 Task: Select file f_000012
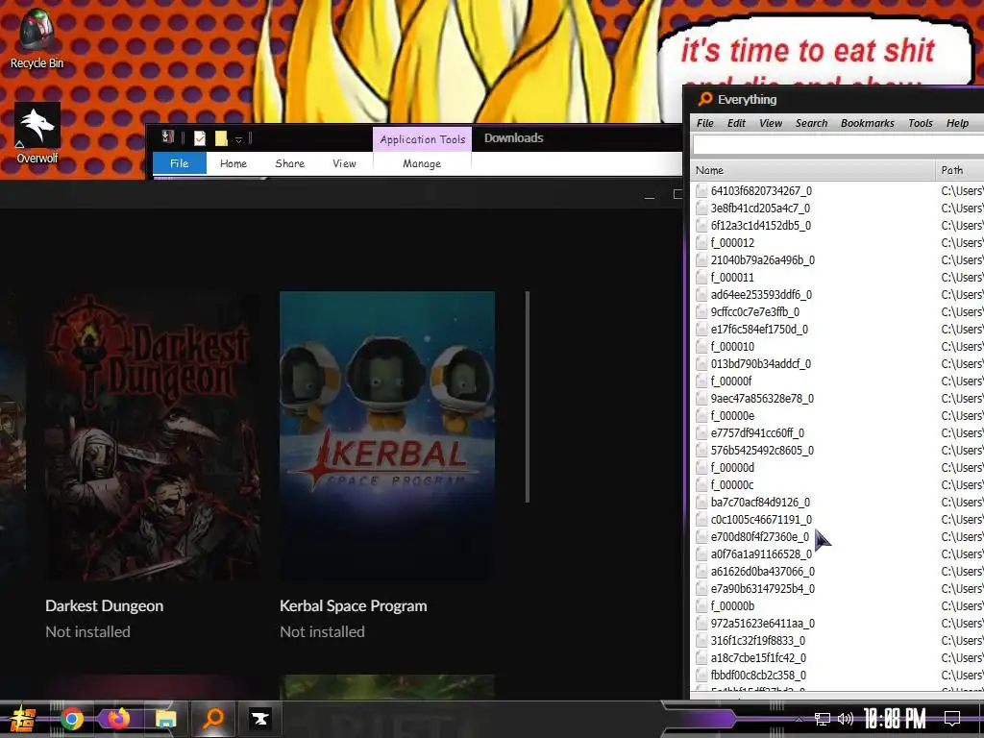click(732, 243)
